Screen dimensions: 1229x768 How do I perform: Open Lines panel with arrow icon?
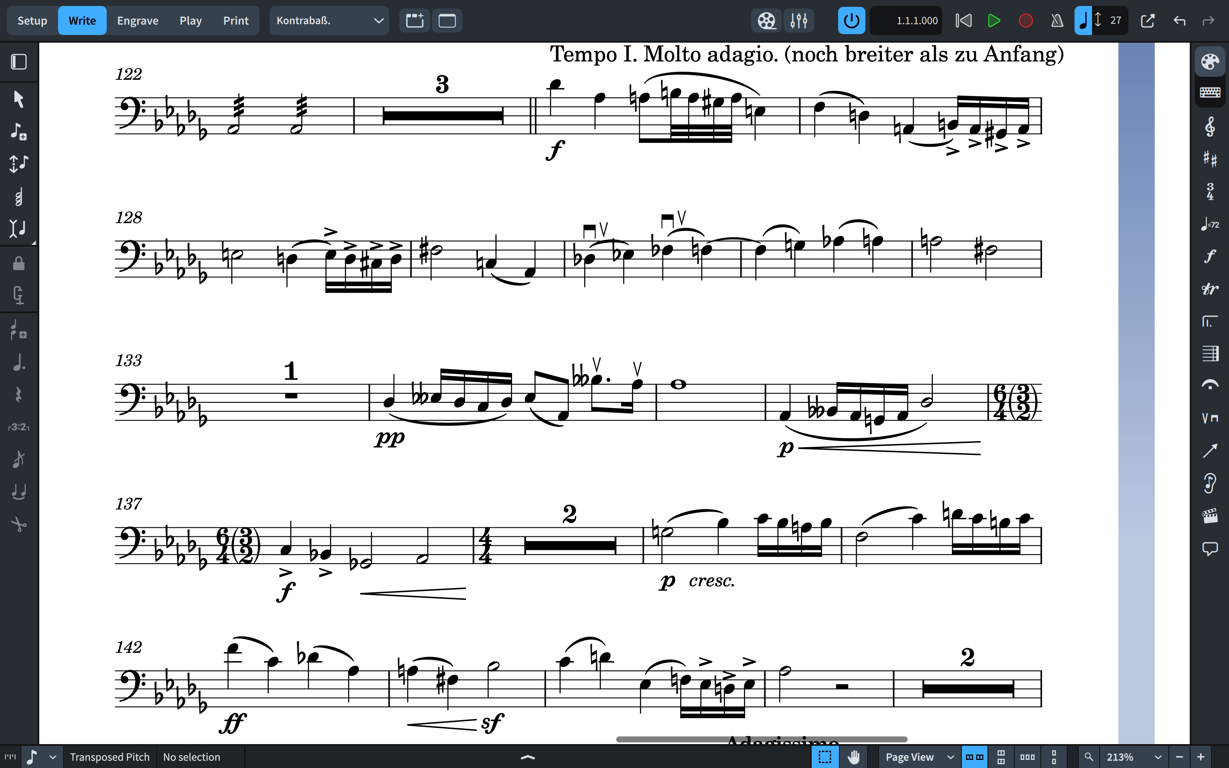tap(1210, 451)
